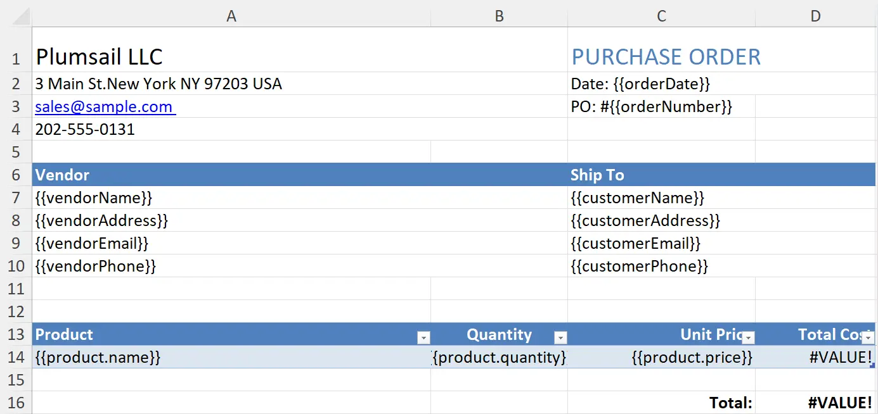Select column A header
The image size is (878, 414).
231,16
